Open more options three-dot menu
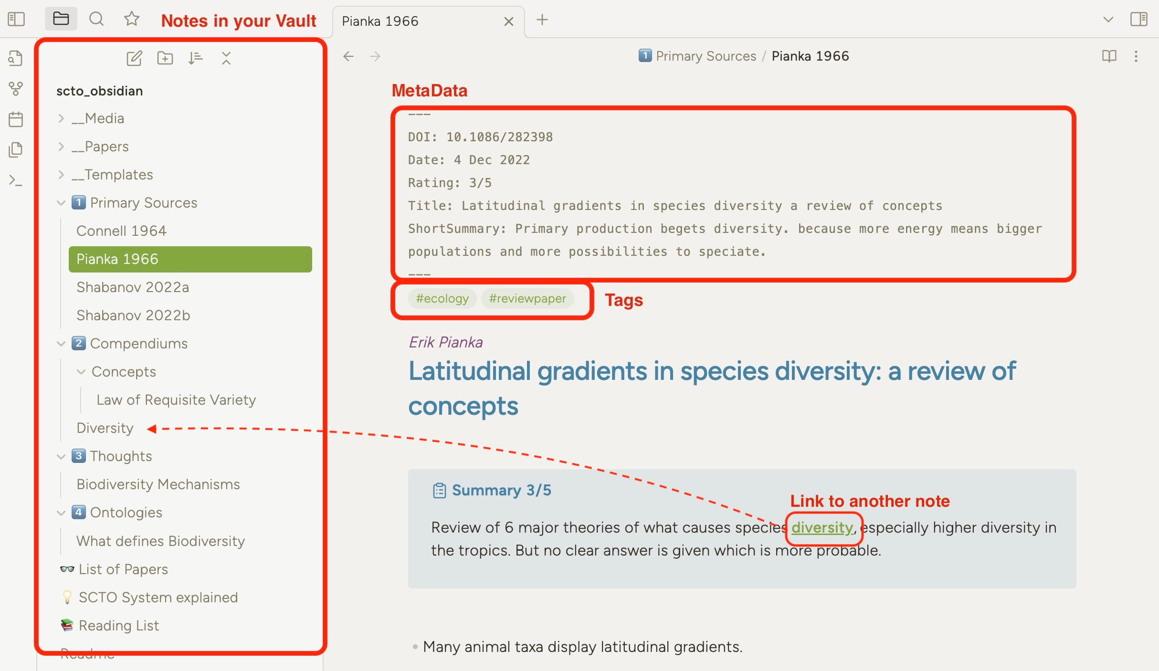1159x671 pixels. pos(1136,56)
